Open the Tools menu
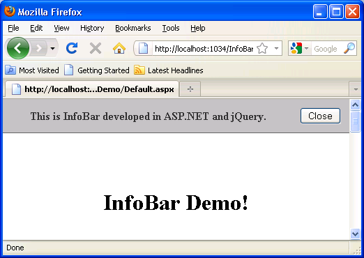 click(171, 28)
